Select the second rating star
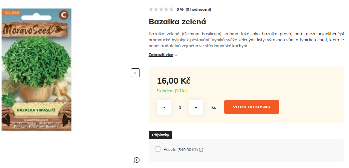Viewport: 349px width, 168px height. coord(156,9)
